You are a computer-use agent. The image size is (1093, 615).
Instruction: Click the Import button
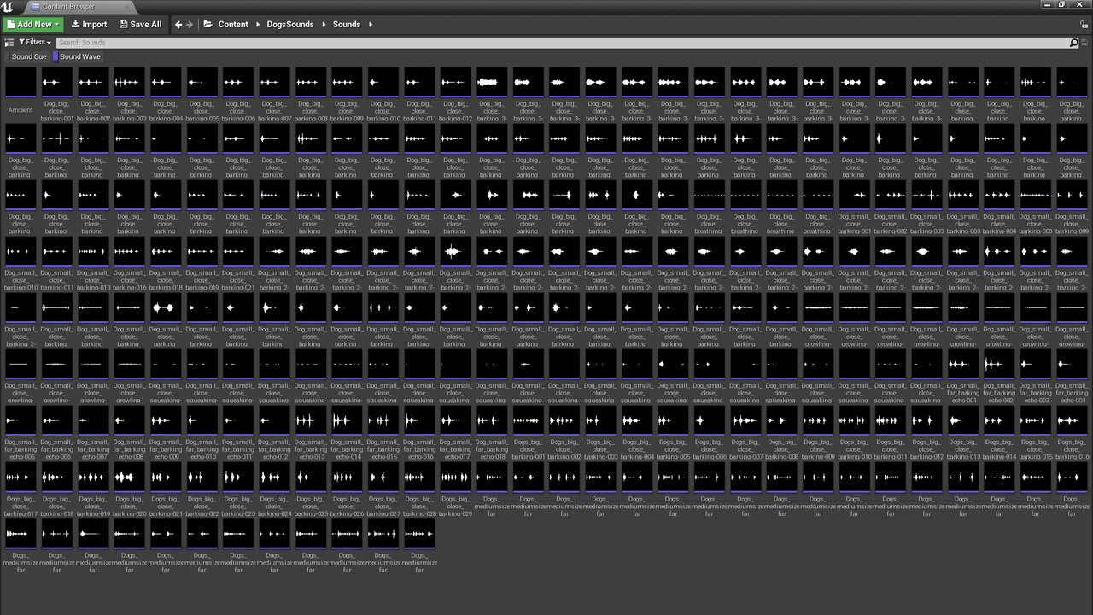(89, 25)
